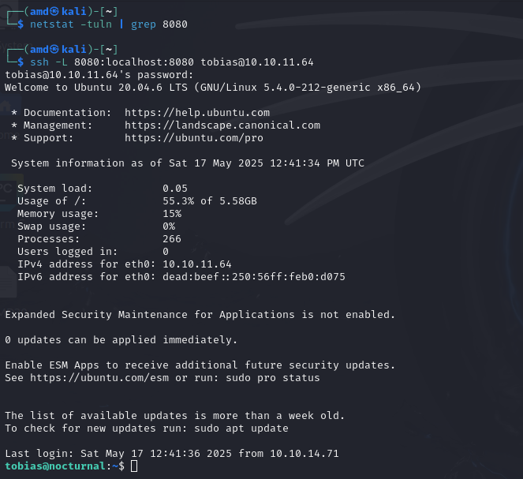
Task: Click the System load value 0.05
Action: (x=175, y=189)
